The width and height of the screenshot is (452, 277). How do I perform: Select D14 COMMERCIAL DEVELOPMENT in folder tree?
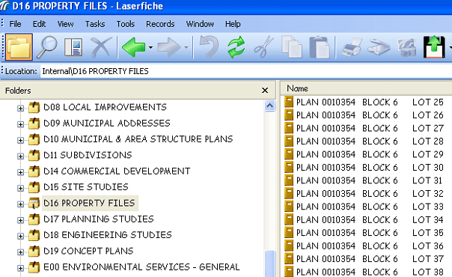[x=117, y=171]
